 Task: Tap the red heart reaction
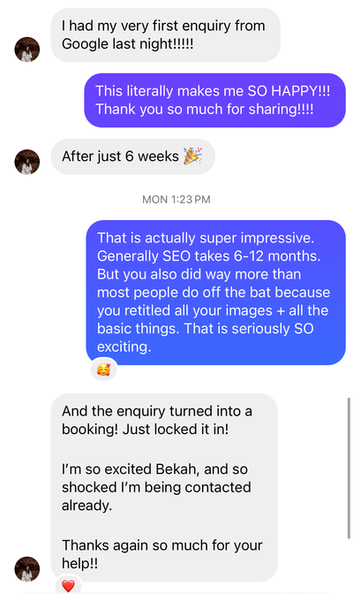68,586
